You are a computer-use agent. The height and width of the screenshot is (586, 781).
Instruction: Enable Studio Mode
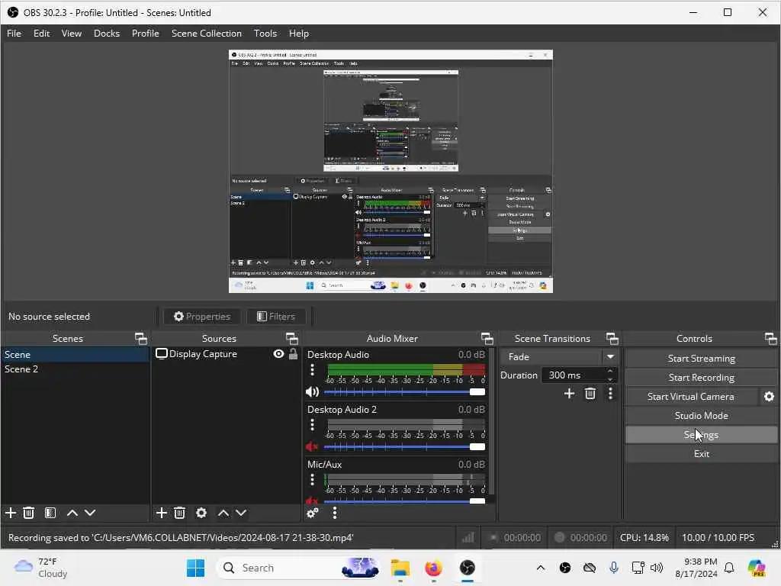(702, 415)
